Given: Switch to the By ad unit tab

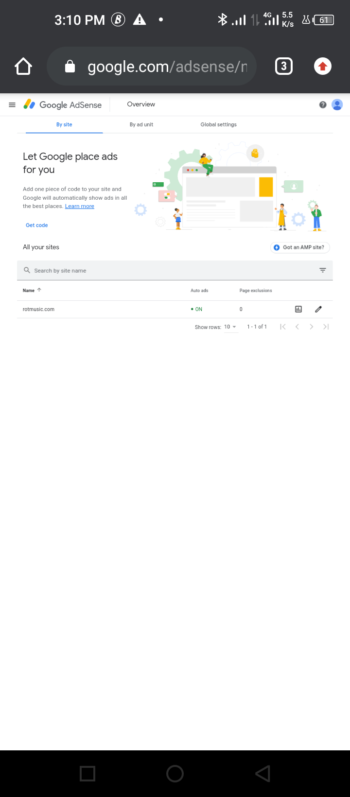Looking at the screenshot, I should (x=141, y=124).
